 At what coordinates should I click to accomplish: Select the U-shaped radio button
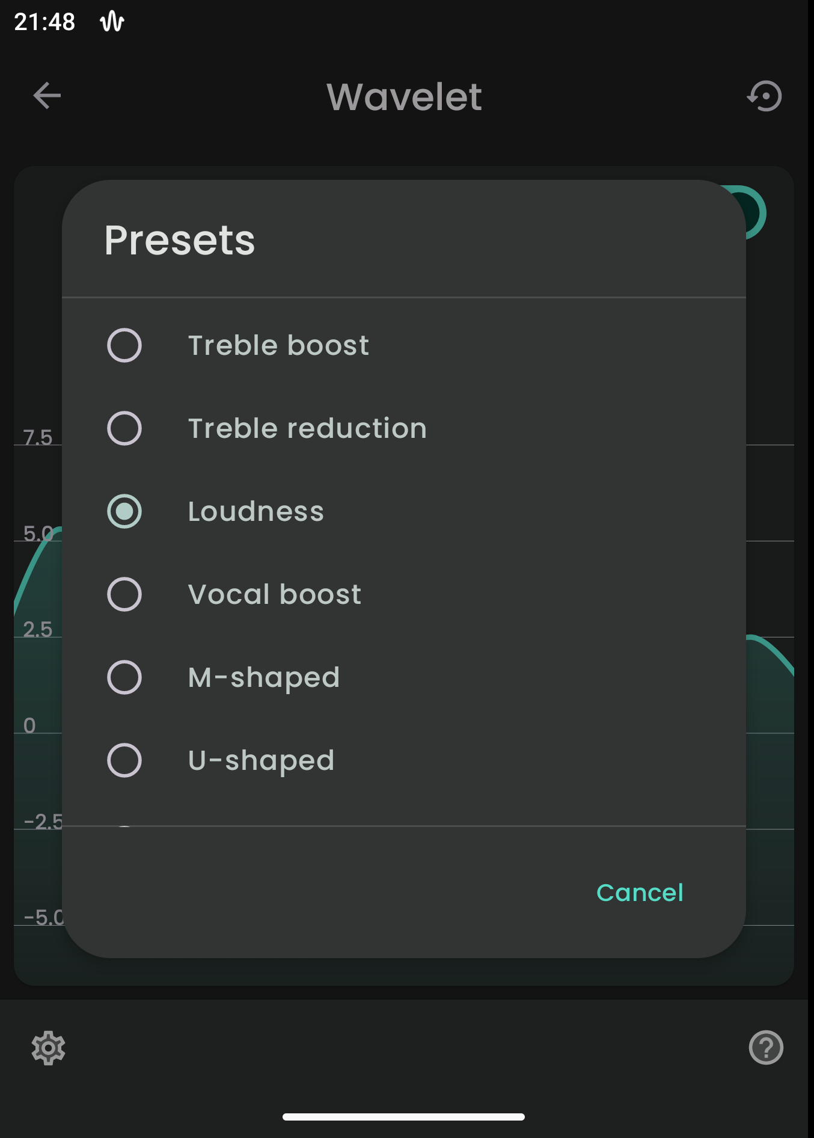tap(124, 760)
